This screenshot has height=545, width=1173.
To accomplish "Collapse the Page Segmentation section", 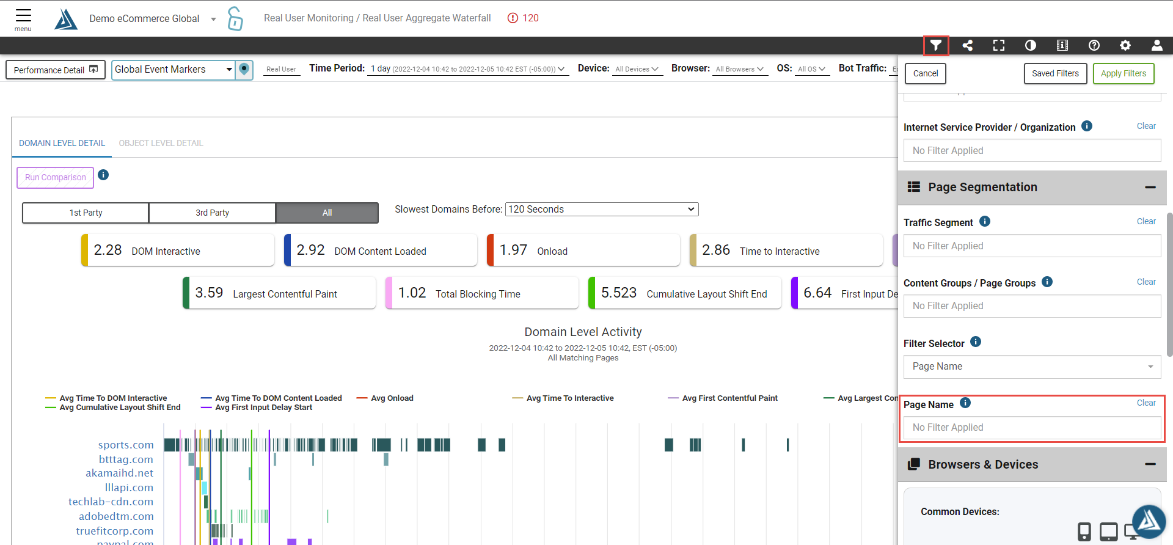I will coord(1150,188).
